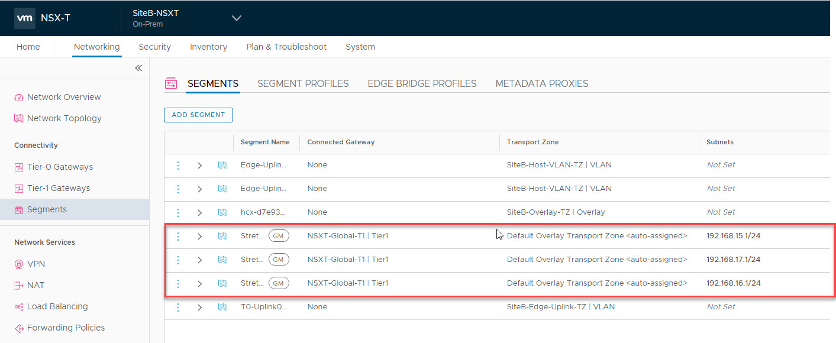Screen dimensions: 836x343
Task: Open topology icon for hcx-d7e93 segment
Action: point(222,212)
